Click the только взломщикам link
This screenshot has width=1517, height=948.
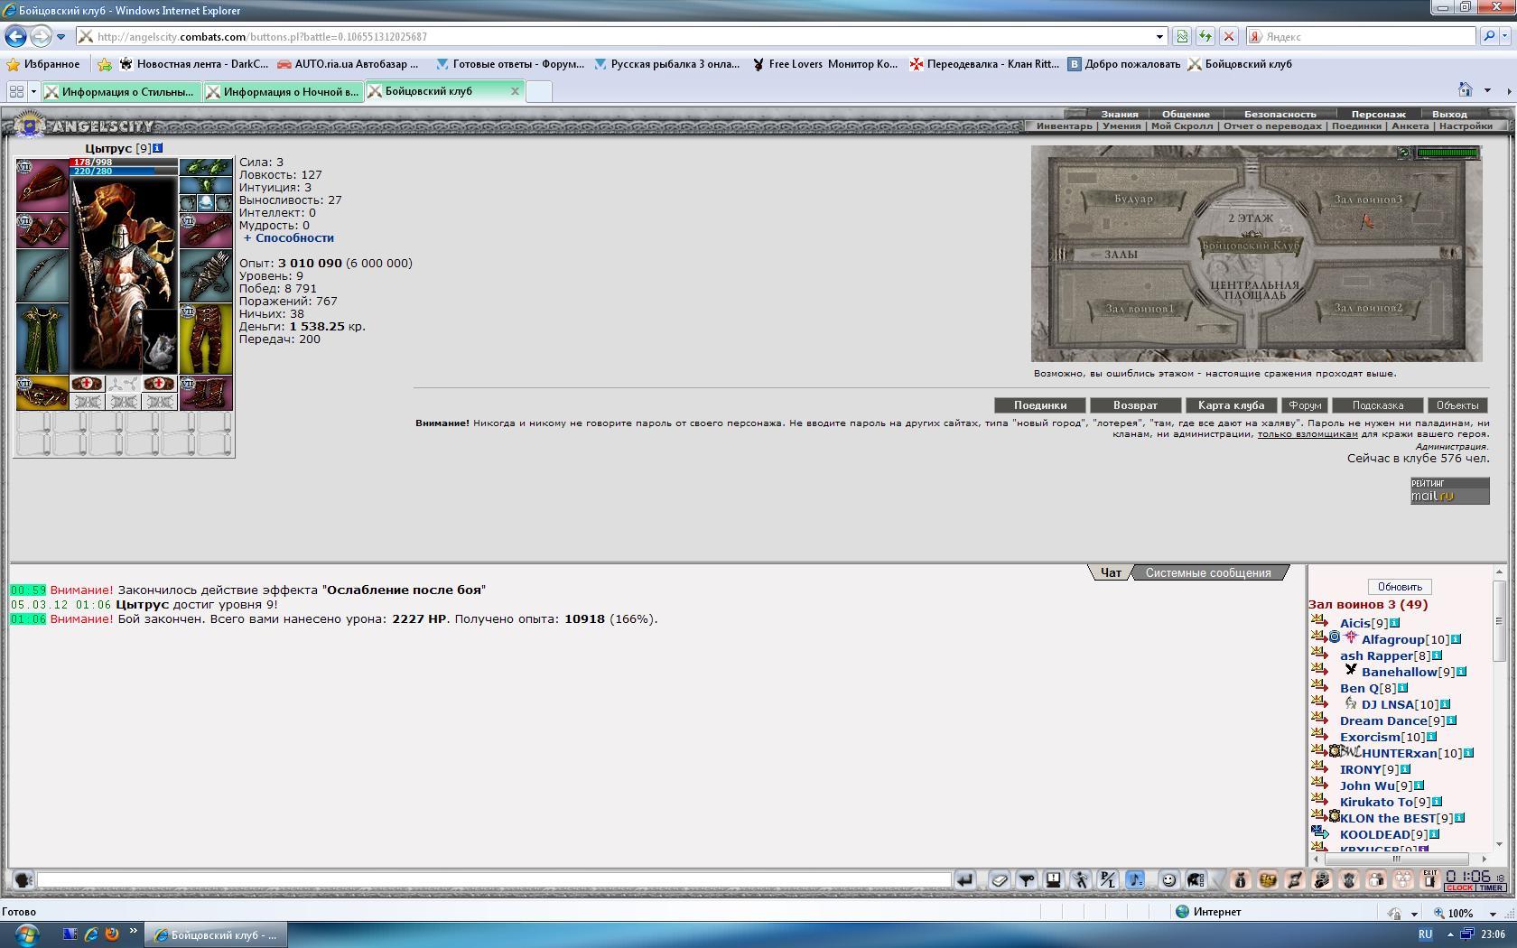[x=1308, y=434]
